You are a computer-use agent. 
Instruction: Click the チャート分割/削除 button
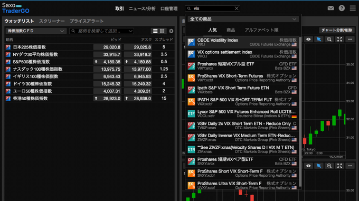pos(337,30)
